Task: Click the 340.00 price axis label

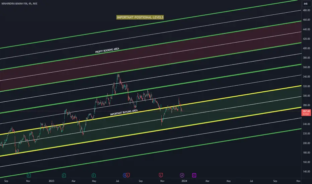Action: [306, 77]
